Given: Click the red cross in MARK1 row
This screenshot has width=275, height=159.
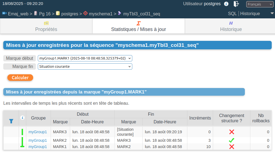Looking at the screenshot, I should [232, 147].
